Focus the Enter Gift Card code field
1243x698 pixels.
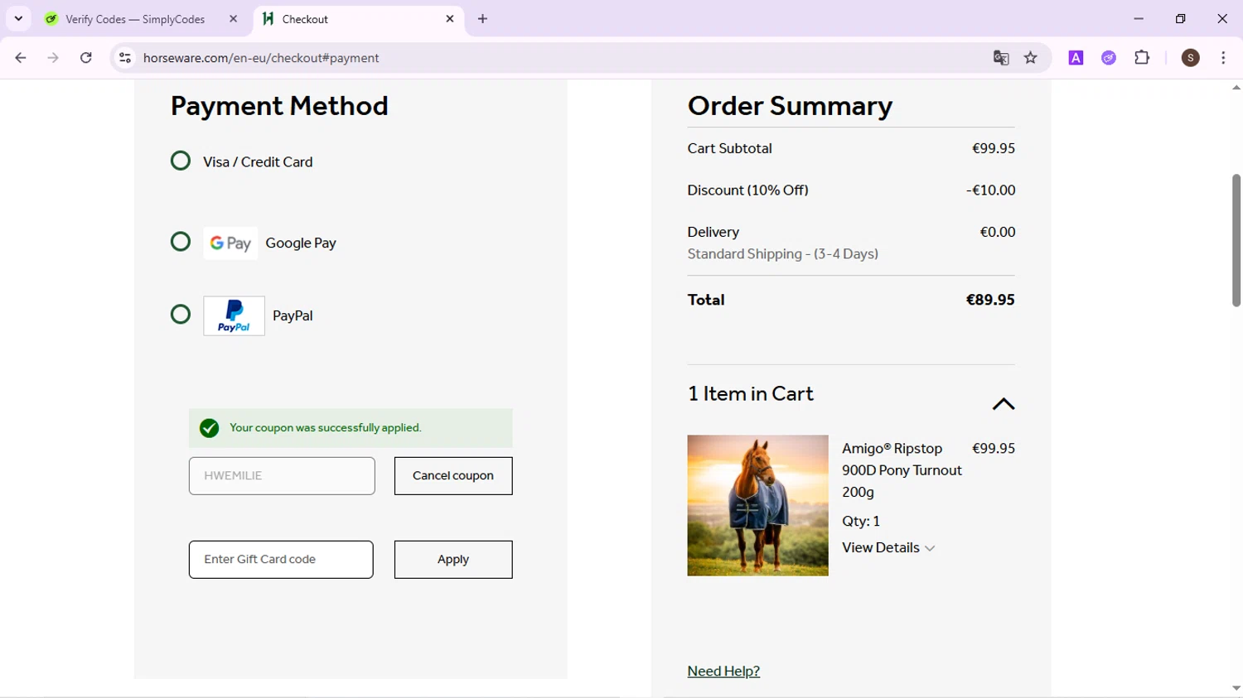[281, 560]
